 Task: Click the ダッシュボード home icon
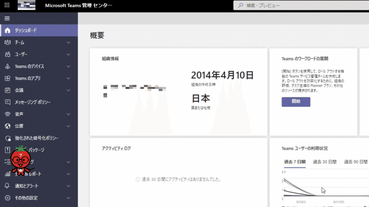tap(8, 31)
